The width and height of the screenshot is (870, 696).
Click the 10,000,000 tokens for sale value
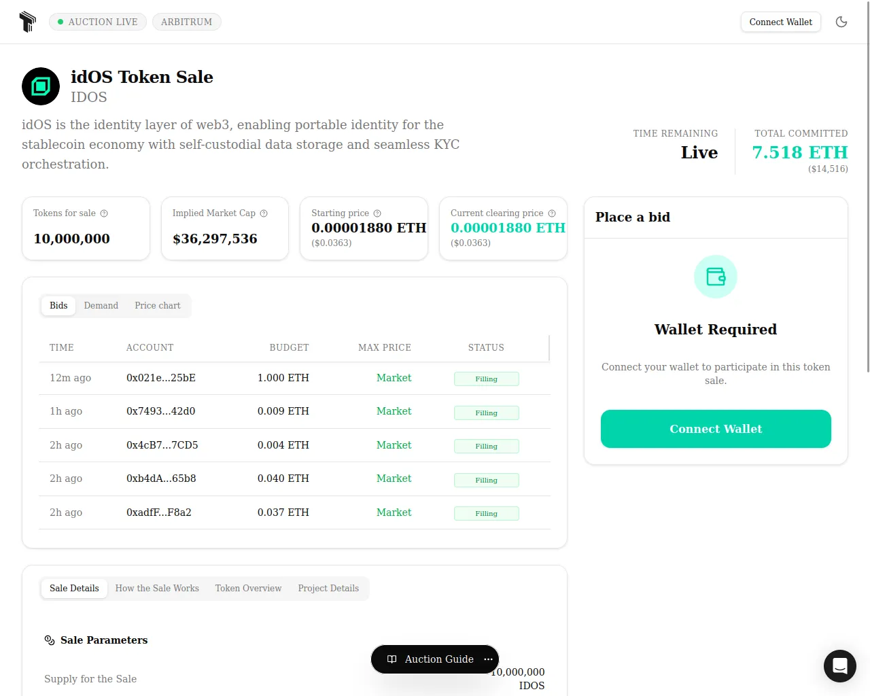(71, 239)
